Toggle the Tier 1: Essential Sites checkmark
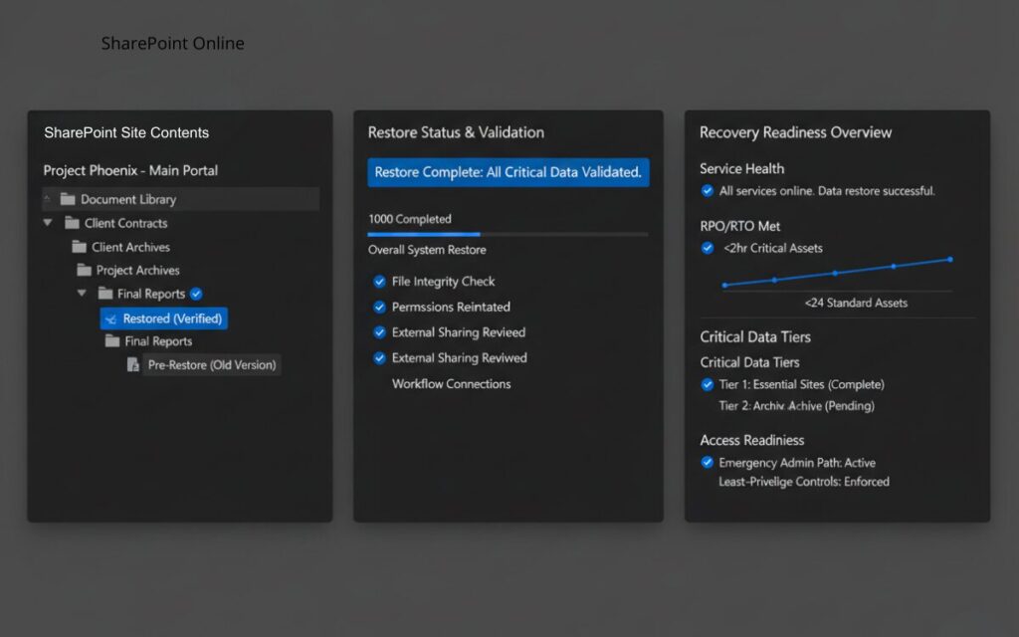Image resolution: width=1019 pixels, height=637 pixels. tap(708, 384)
